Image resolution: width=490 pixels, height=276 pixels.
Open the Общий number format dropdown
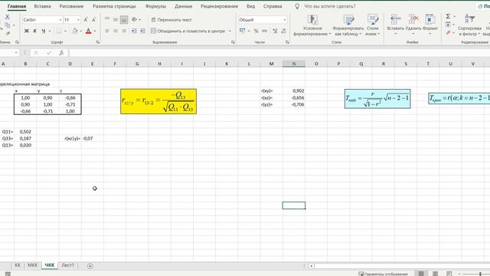point(284,20)
